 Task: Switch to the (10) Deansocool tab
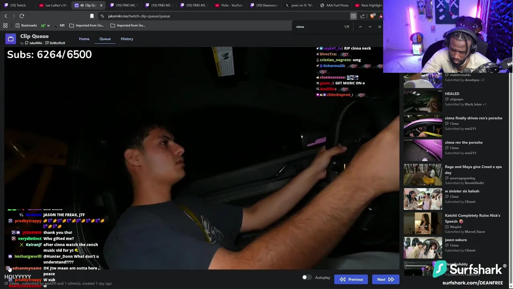pos(264,5)
